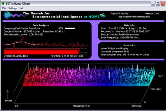This screenshot has width=166, height=111.
Task: Click the Earth globe logo icon
Action: click(x=7, y=15)
